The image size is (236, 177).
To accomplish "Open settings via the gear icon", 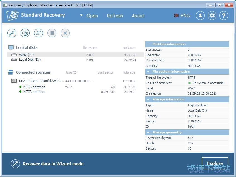I will (x=212, y=16).
